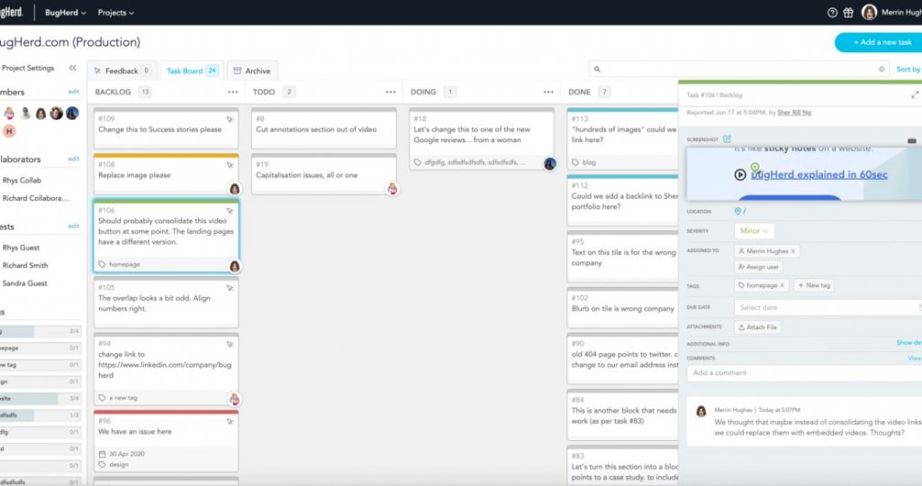922x486 pixels.
Task: Collapse sidebar with double chevron icon
Action: (x=72, y=68)
